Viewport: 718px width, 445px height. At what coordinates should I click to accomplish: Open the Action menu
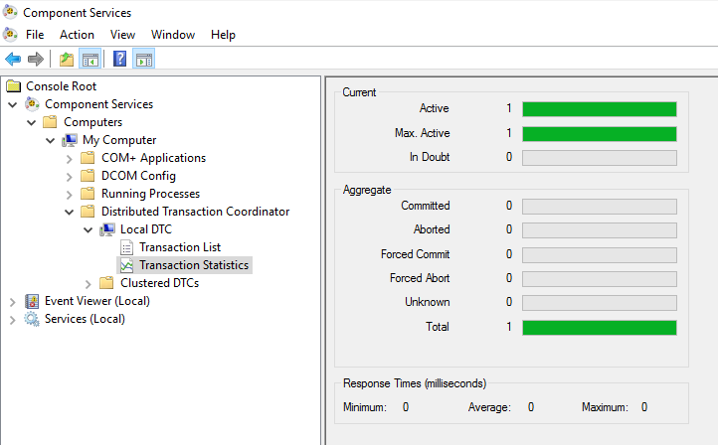(x=77, y=35)
